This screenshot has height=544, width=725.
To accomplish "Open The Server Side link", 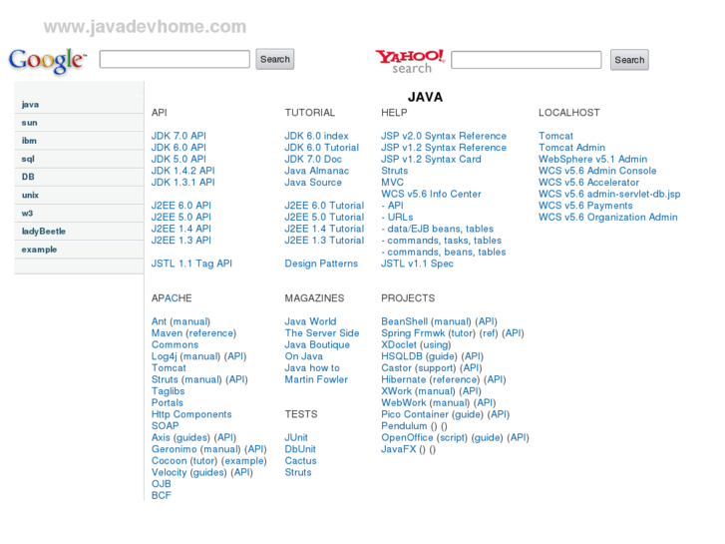I will click(x=322, y=332).
